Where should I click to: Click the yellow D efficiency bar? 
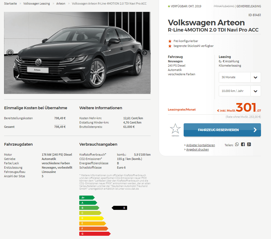coord(91,218)
